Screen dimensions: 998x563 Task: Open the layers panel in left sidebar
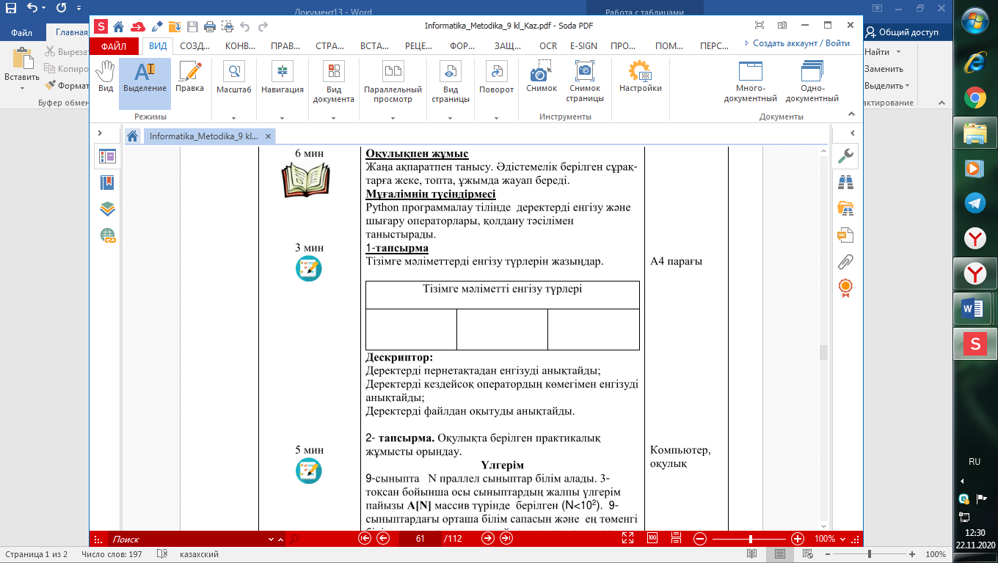click(108, 209)
